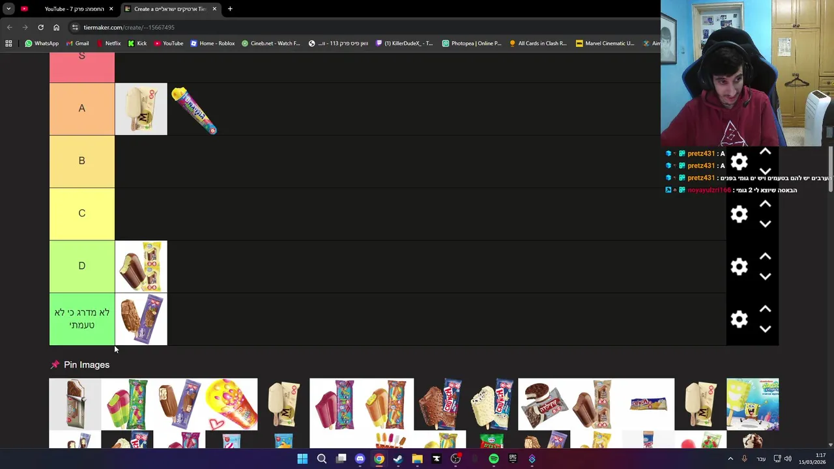Viewport: 834px width, 469px height.
Task: Pick the white cookies Crunch ice cream image
Action: 492,404
